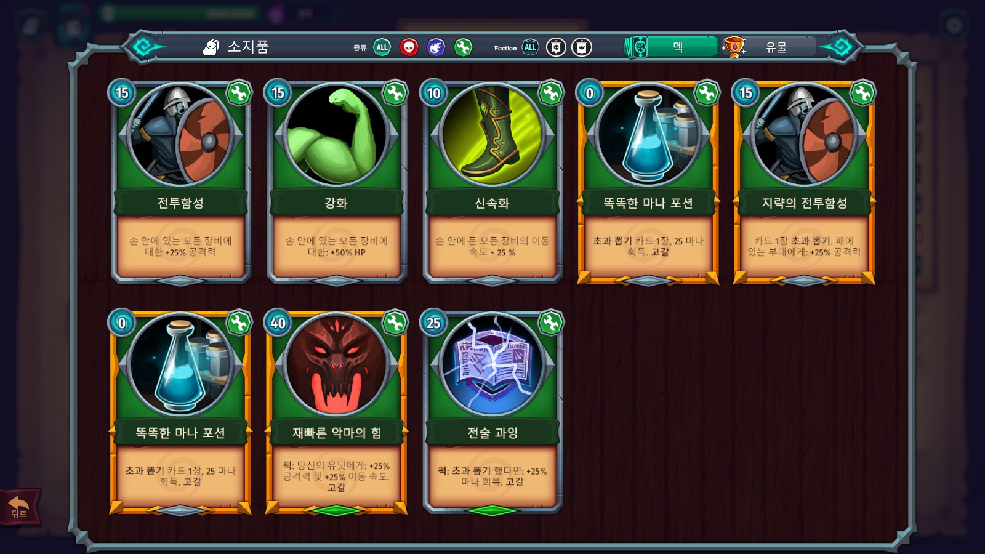
Task: Toggle the robot-face faction filter
Action: [556, 47]
